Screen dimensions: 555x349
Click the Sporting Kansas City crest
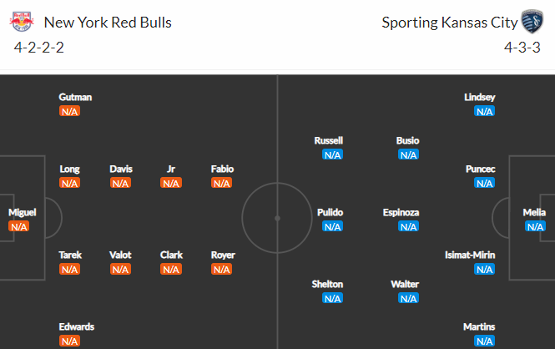pos(532,22)
